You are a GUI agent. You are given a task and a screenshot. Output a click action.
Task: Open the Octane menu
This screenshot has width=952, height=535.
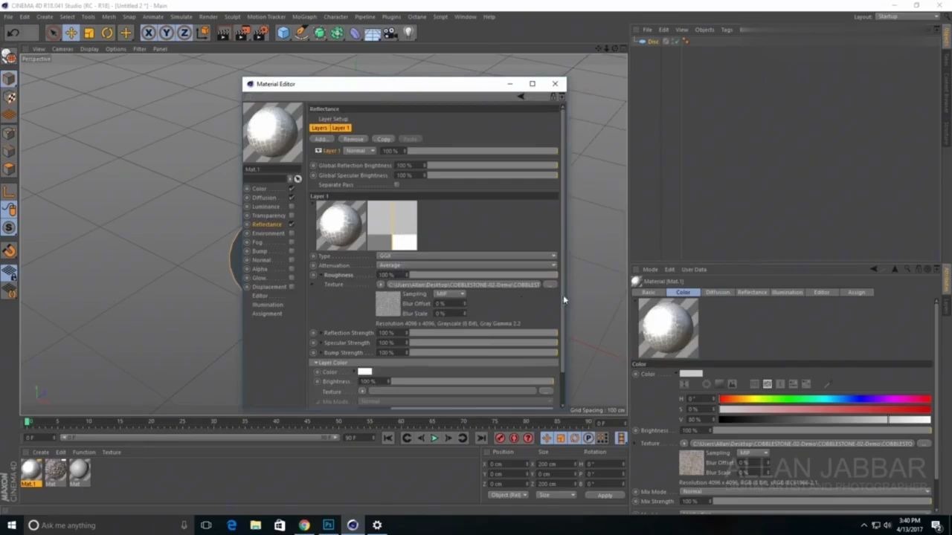pos(417,16)
